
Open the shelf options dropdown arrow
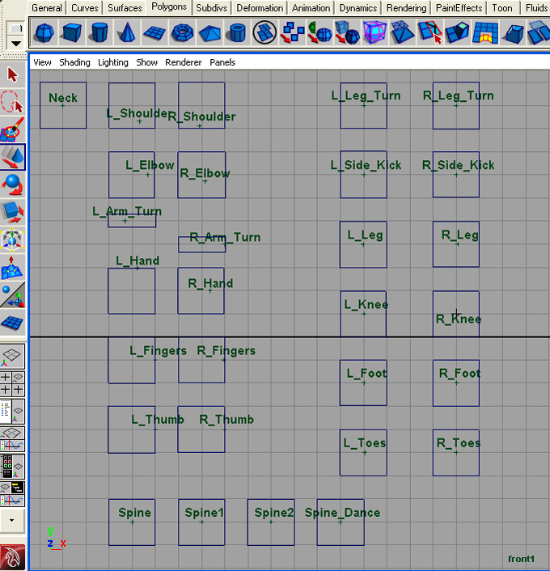(x=15, y=43)
